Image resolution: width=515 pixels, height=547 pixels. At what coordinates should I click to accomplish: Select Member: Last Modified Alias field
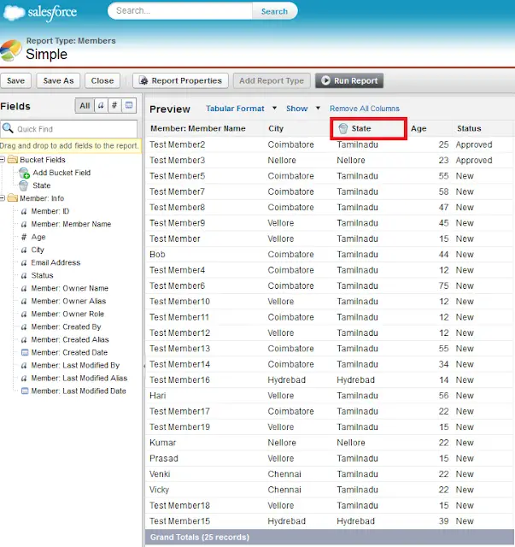coord(79,378)
